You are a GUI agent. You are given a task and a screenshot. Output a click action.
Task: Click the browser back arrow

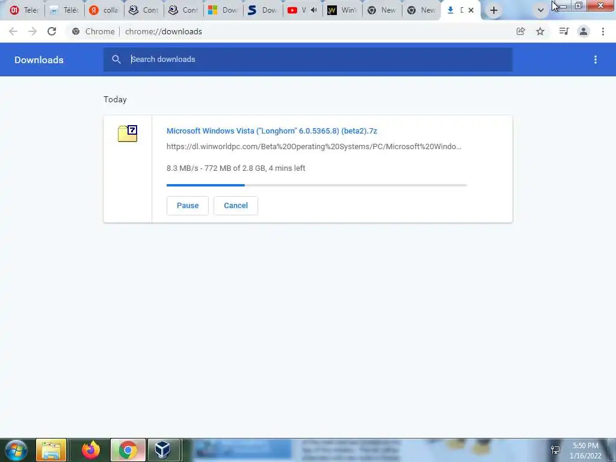13,31
